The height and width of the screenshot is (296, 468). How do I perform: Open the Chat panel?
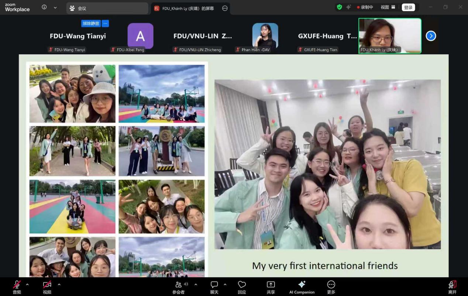tap(214, 285)
